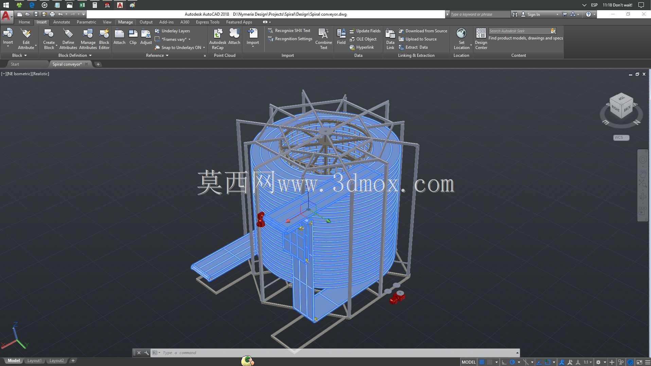Click the keyword search box in title bar
651x366 pixels.
[x=480, y=14]
